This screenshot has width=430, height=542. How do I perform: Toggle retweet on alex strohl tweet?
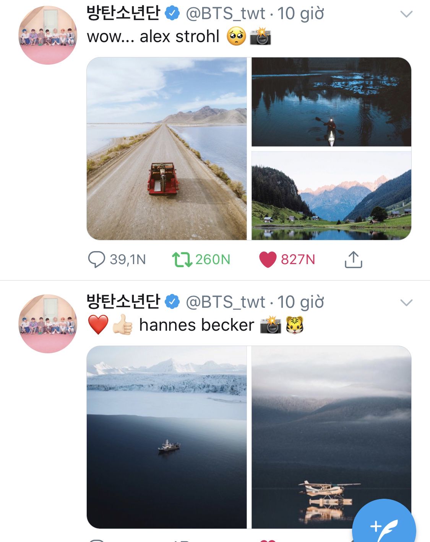point(182,260)
